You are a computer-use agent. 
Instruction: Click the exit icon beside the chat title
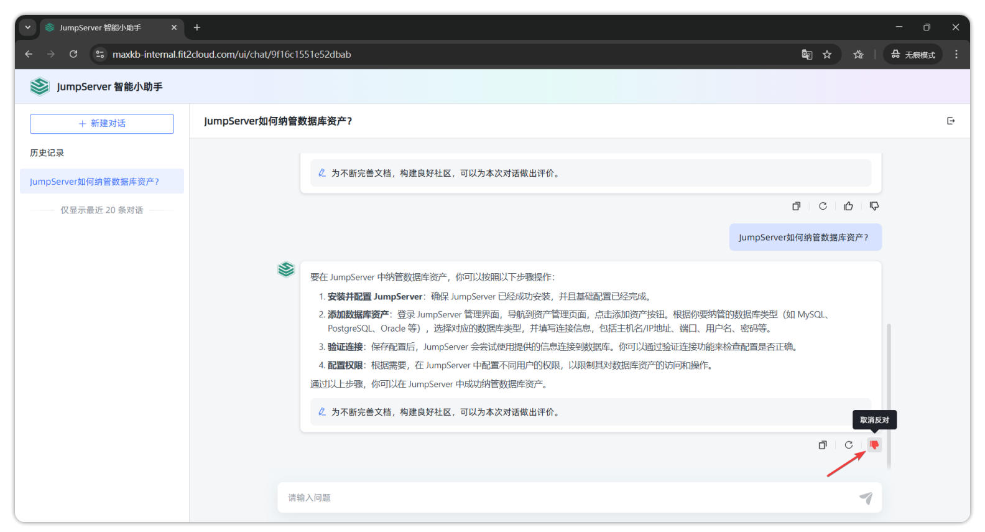click(x=951, y=121)
